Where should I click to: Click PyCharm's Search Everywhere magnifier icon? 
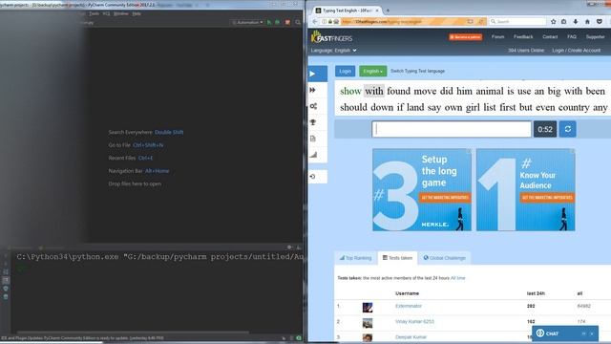tap(298, 22)
